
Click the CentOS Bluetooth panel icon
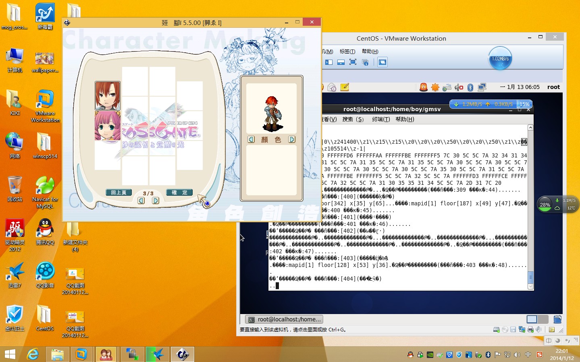click(x=470, y=87)
